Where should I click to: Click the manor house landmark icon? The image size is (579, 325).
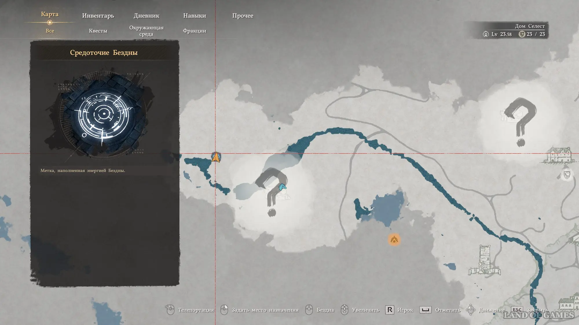[559, 155]
